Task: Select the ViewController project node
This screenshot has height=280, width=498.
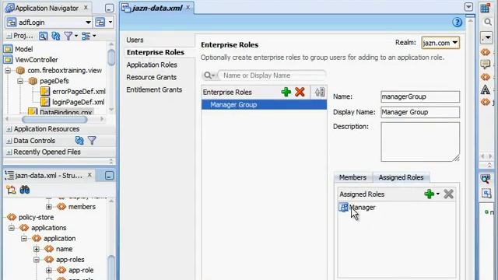Action: [37, 60]
